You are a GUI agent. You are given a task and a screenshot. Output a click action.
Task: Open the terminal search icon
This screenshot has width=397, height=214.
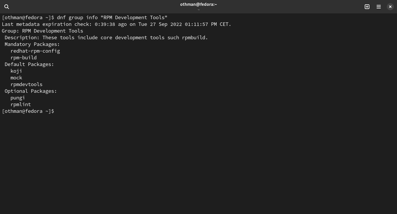pos(7,7)
